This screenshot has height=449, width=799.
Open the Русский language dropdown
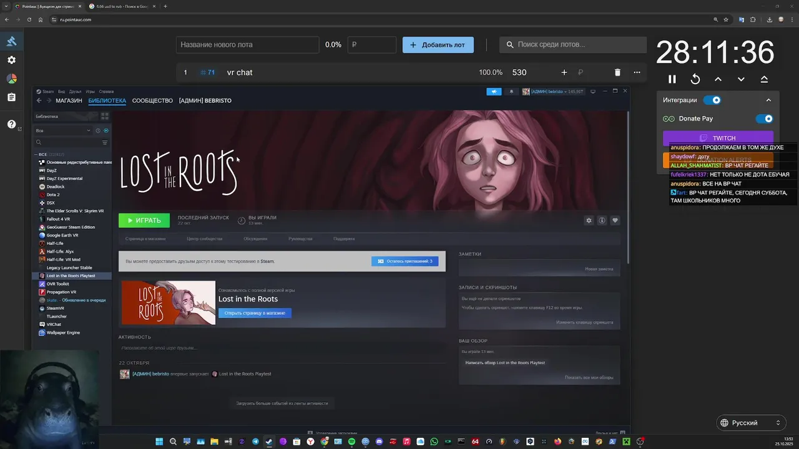751,423
